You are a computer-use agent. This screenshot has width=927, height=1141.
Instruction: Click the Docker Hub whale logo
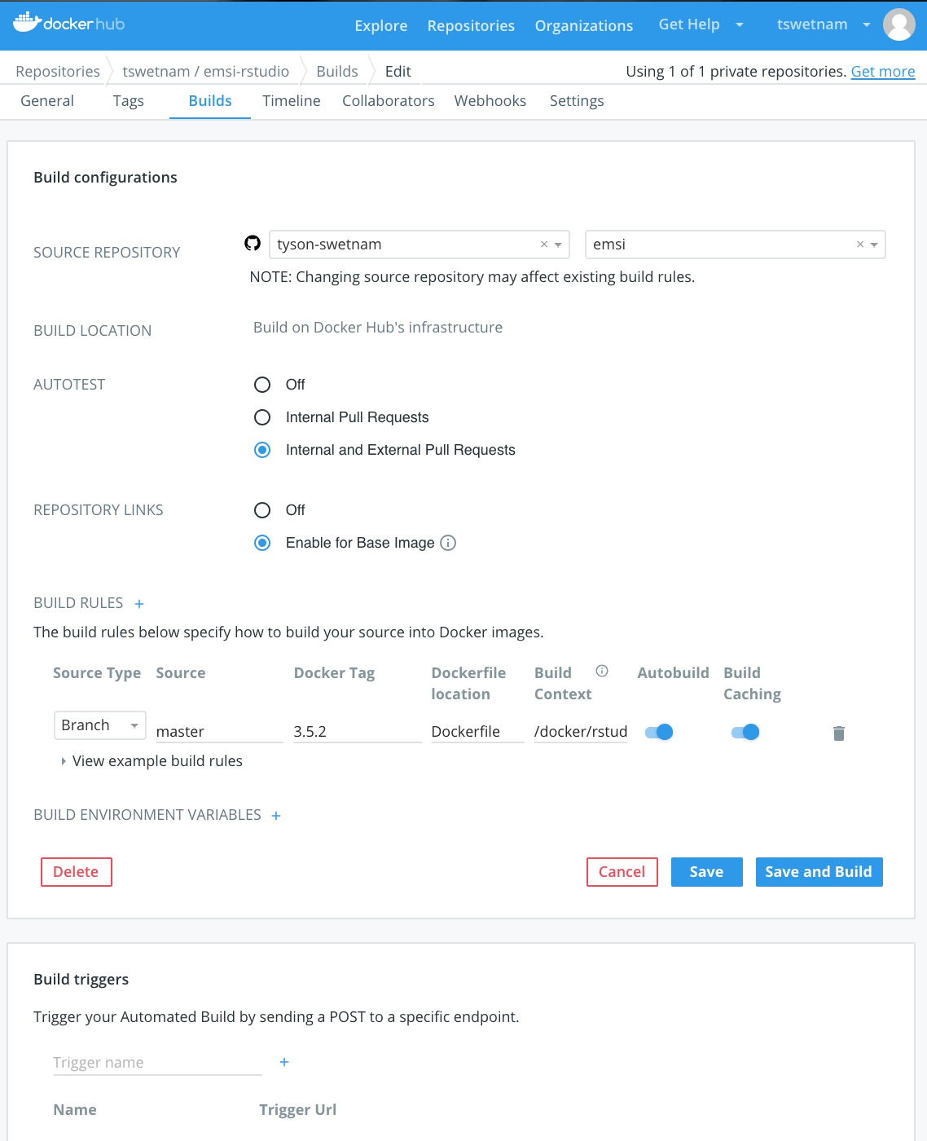(x=69, y=23)
